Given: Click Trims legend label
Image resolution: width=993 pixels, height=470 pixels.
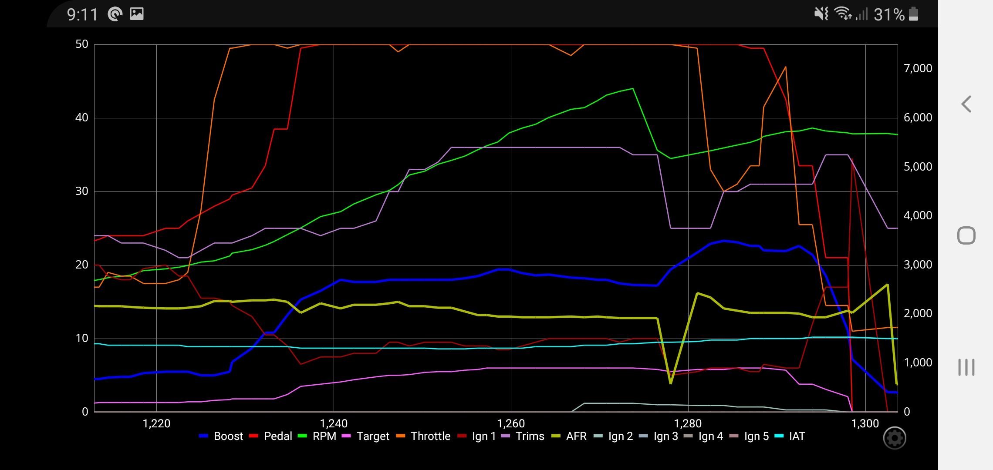Looking at the screenshot, I should 530,436.
